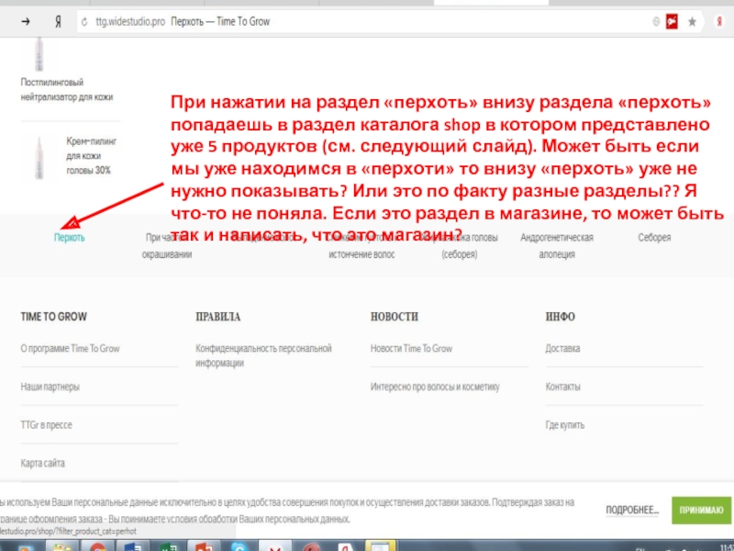This screenshot has height=551, width=734.
Task: Click the 'ПОДРОБНЕЕ...' link in cookie bar
Action: [x=632, y=510]
